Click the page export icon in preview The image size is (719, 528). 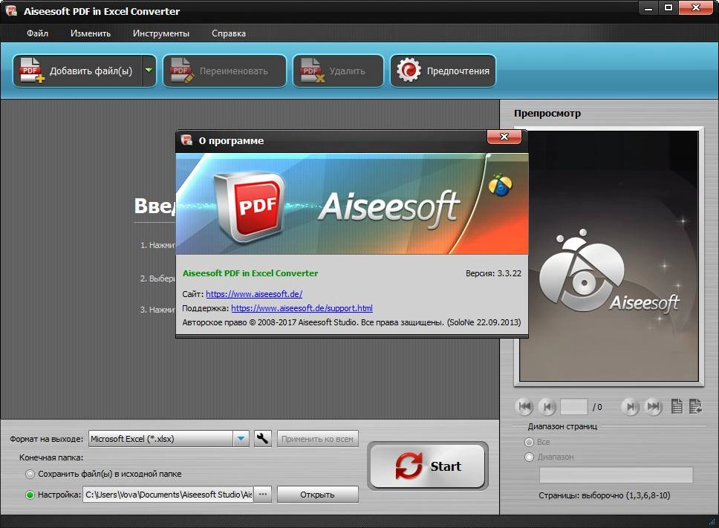pos(696,406)
